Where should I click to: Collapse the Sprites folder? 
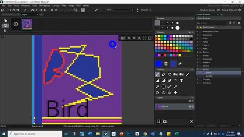pos(197,69)
